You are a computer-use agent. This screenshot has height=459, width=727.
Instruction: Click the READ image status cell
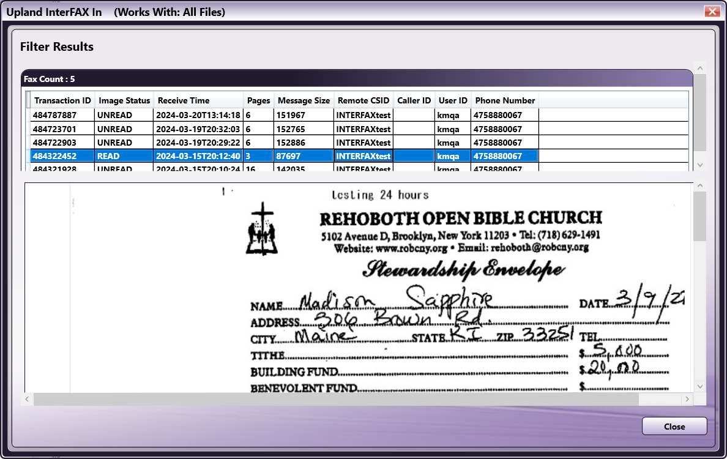coord(124,156)
